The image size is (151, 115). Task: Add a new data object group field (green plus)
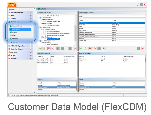pyautogui.click(x=81, y=48)
